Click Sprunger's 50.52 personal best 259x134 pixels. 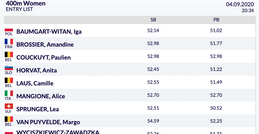pyautogui.click(x=216, y=108)
